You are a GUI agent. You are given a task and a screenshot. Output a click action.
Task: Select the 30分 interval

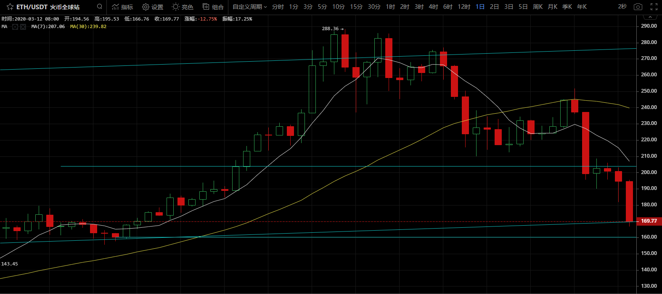(x=374, y=7)
